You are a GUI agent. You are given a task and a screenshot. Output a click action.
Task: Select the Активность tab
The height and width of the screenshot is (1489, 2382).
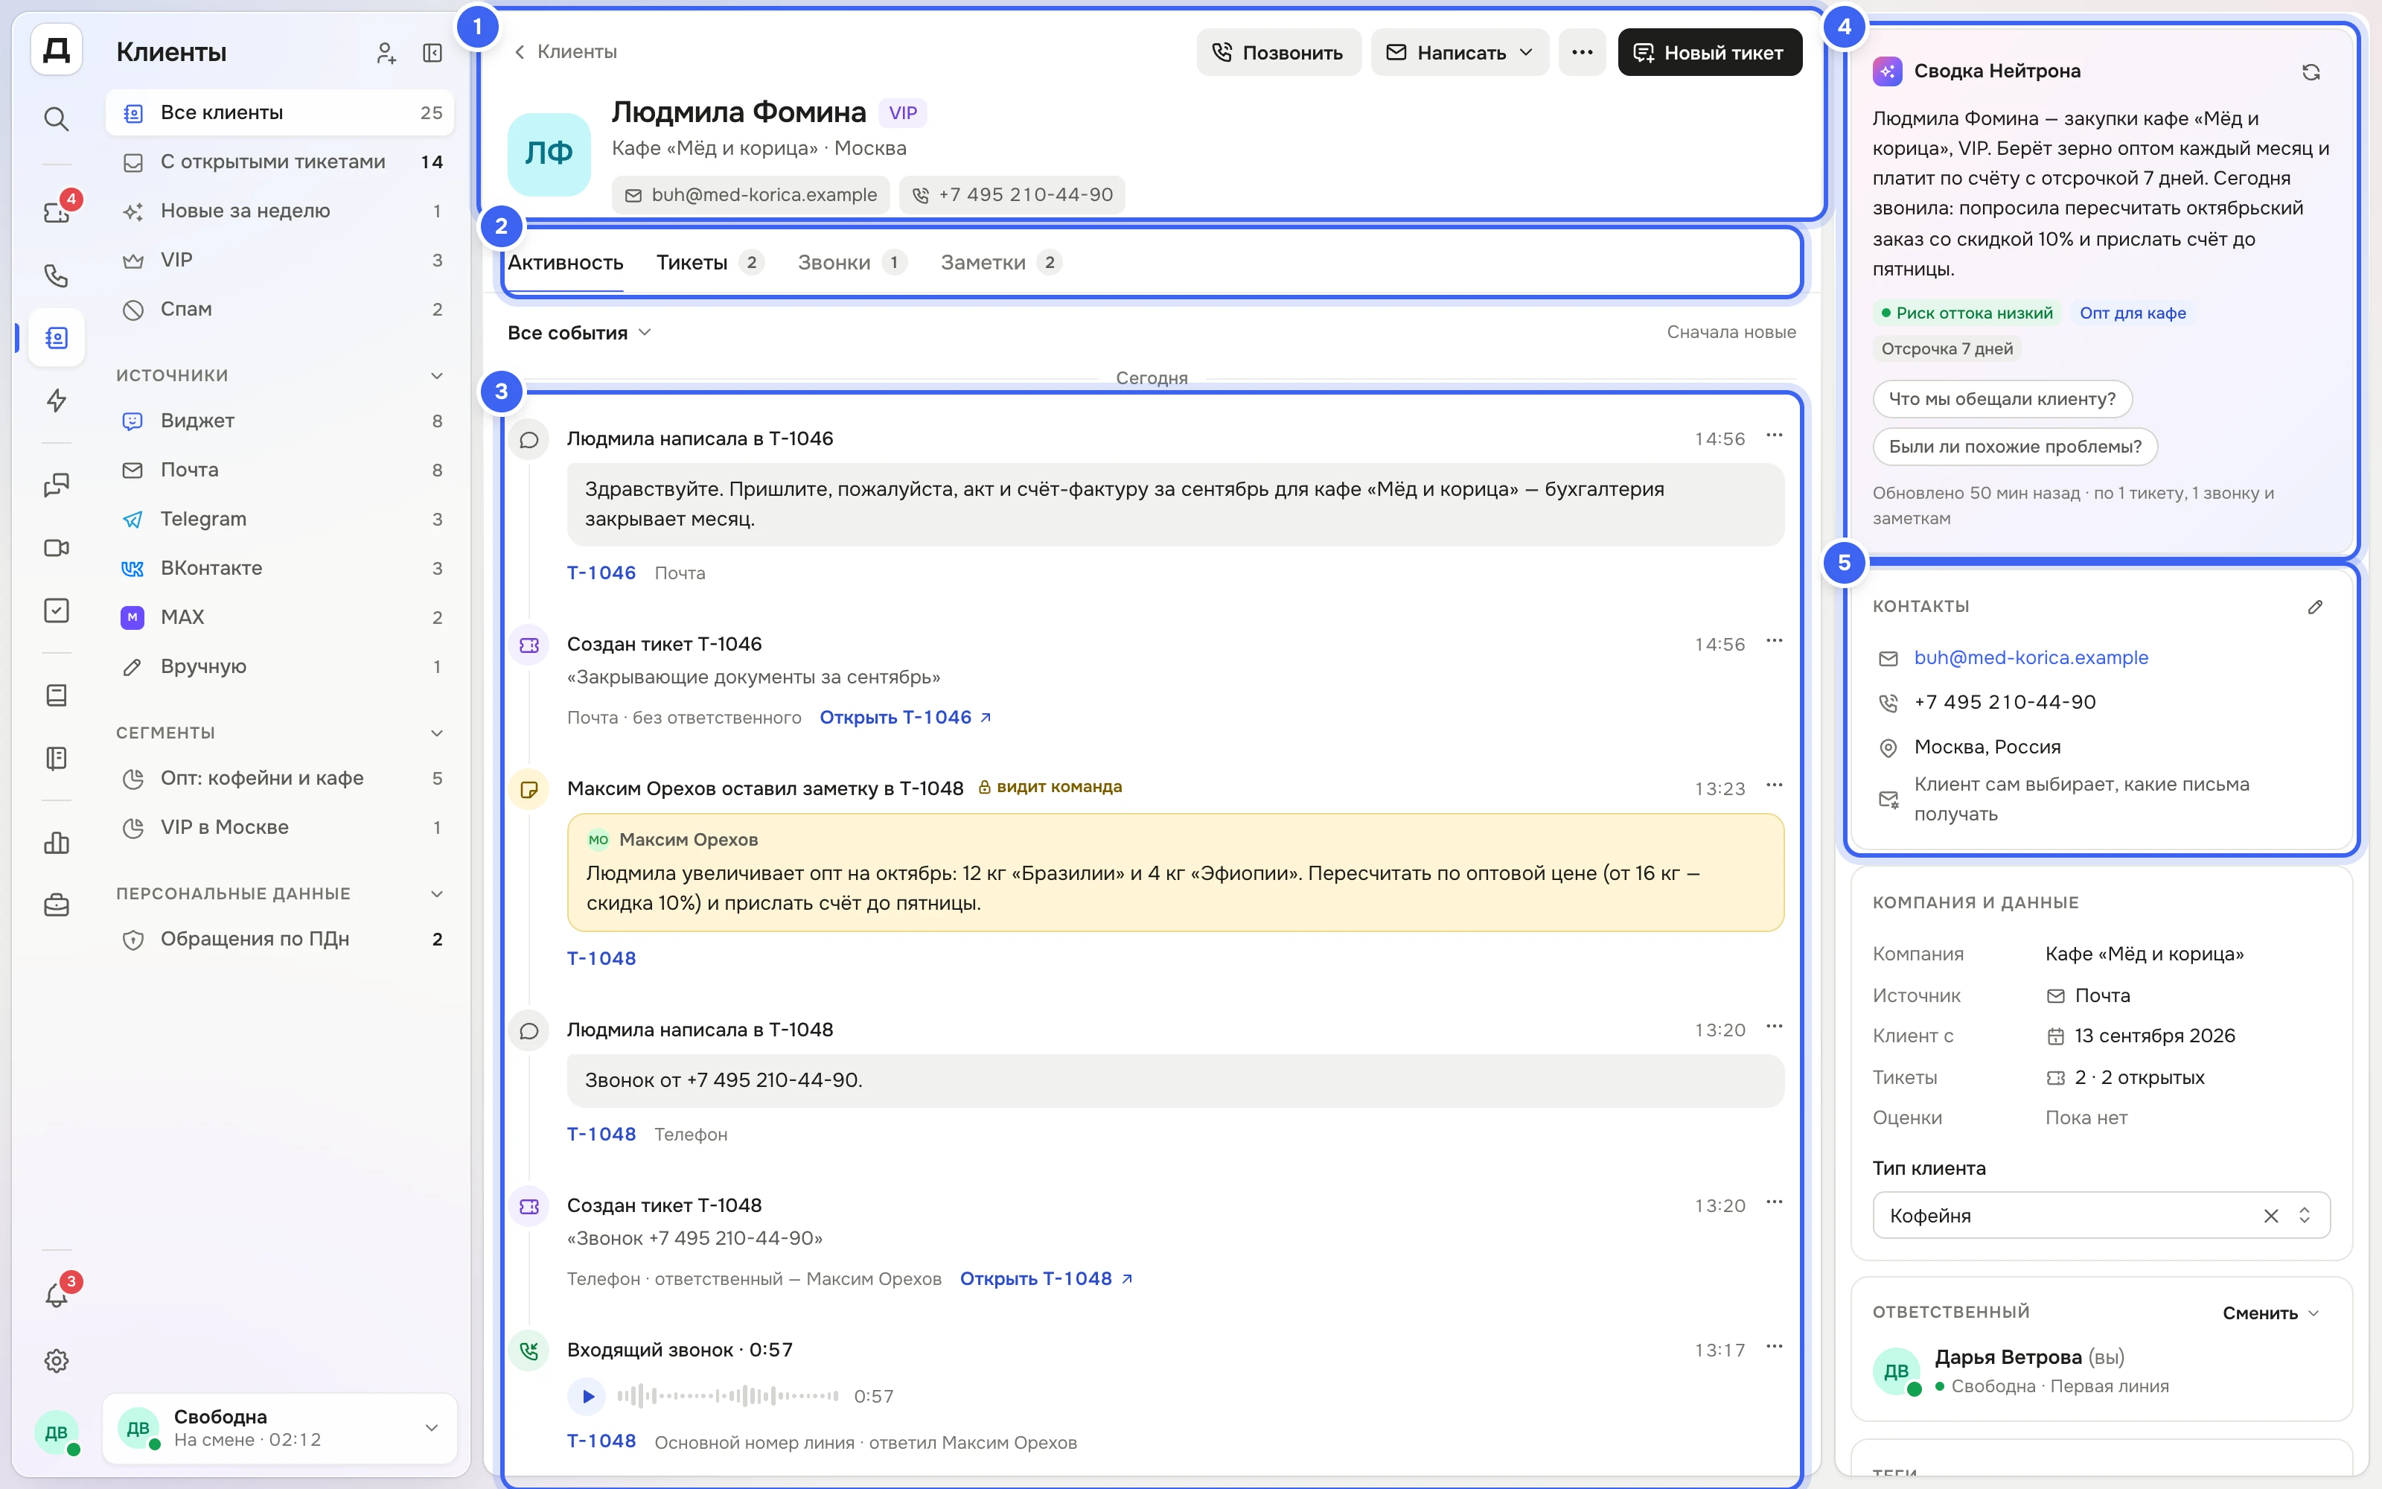565,262
